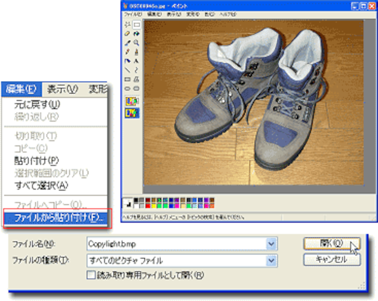The height and width of the screenshot is (301, 378).
Task: Pick the cream pale-yellow palette color
Action: pos(183,206)
